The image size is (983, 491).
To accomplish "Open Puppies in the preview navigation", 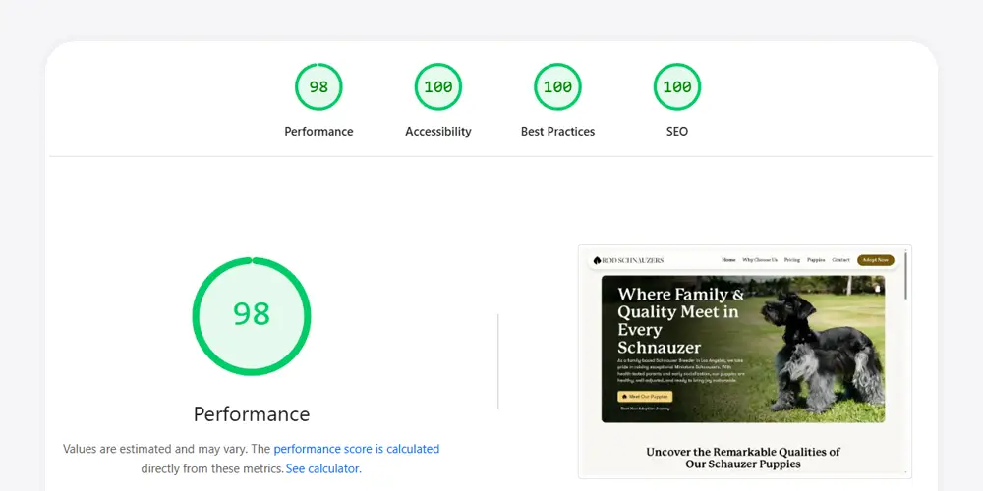I will [x=816, y=260].
